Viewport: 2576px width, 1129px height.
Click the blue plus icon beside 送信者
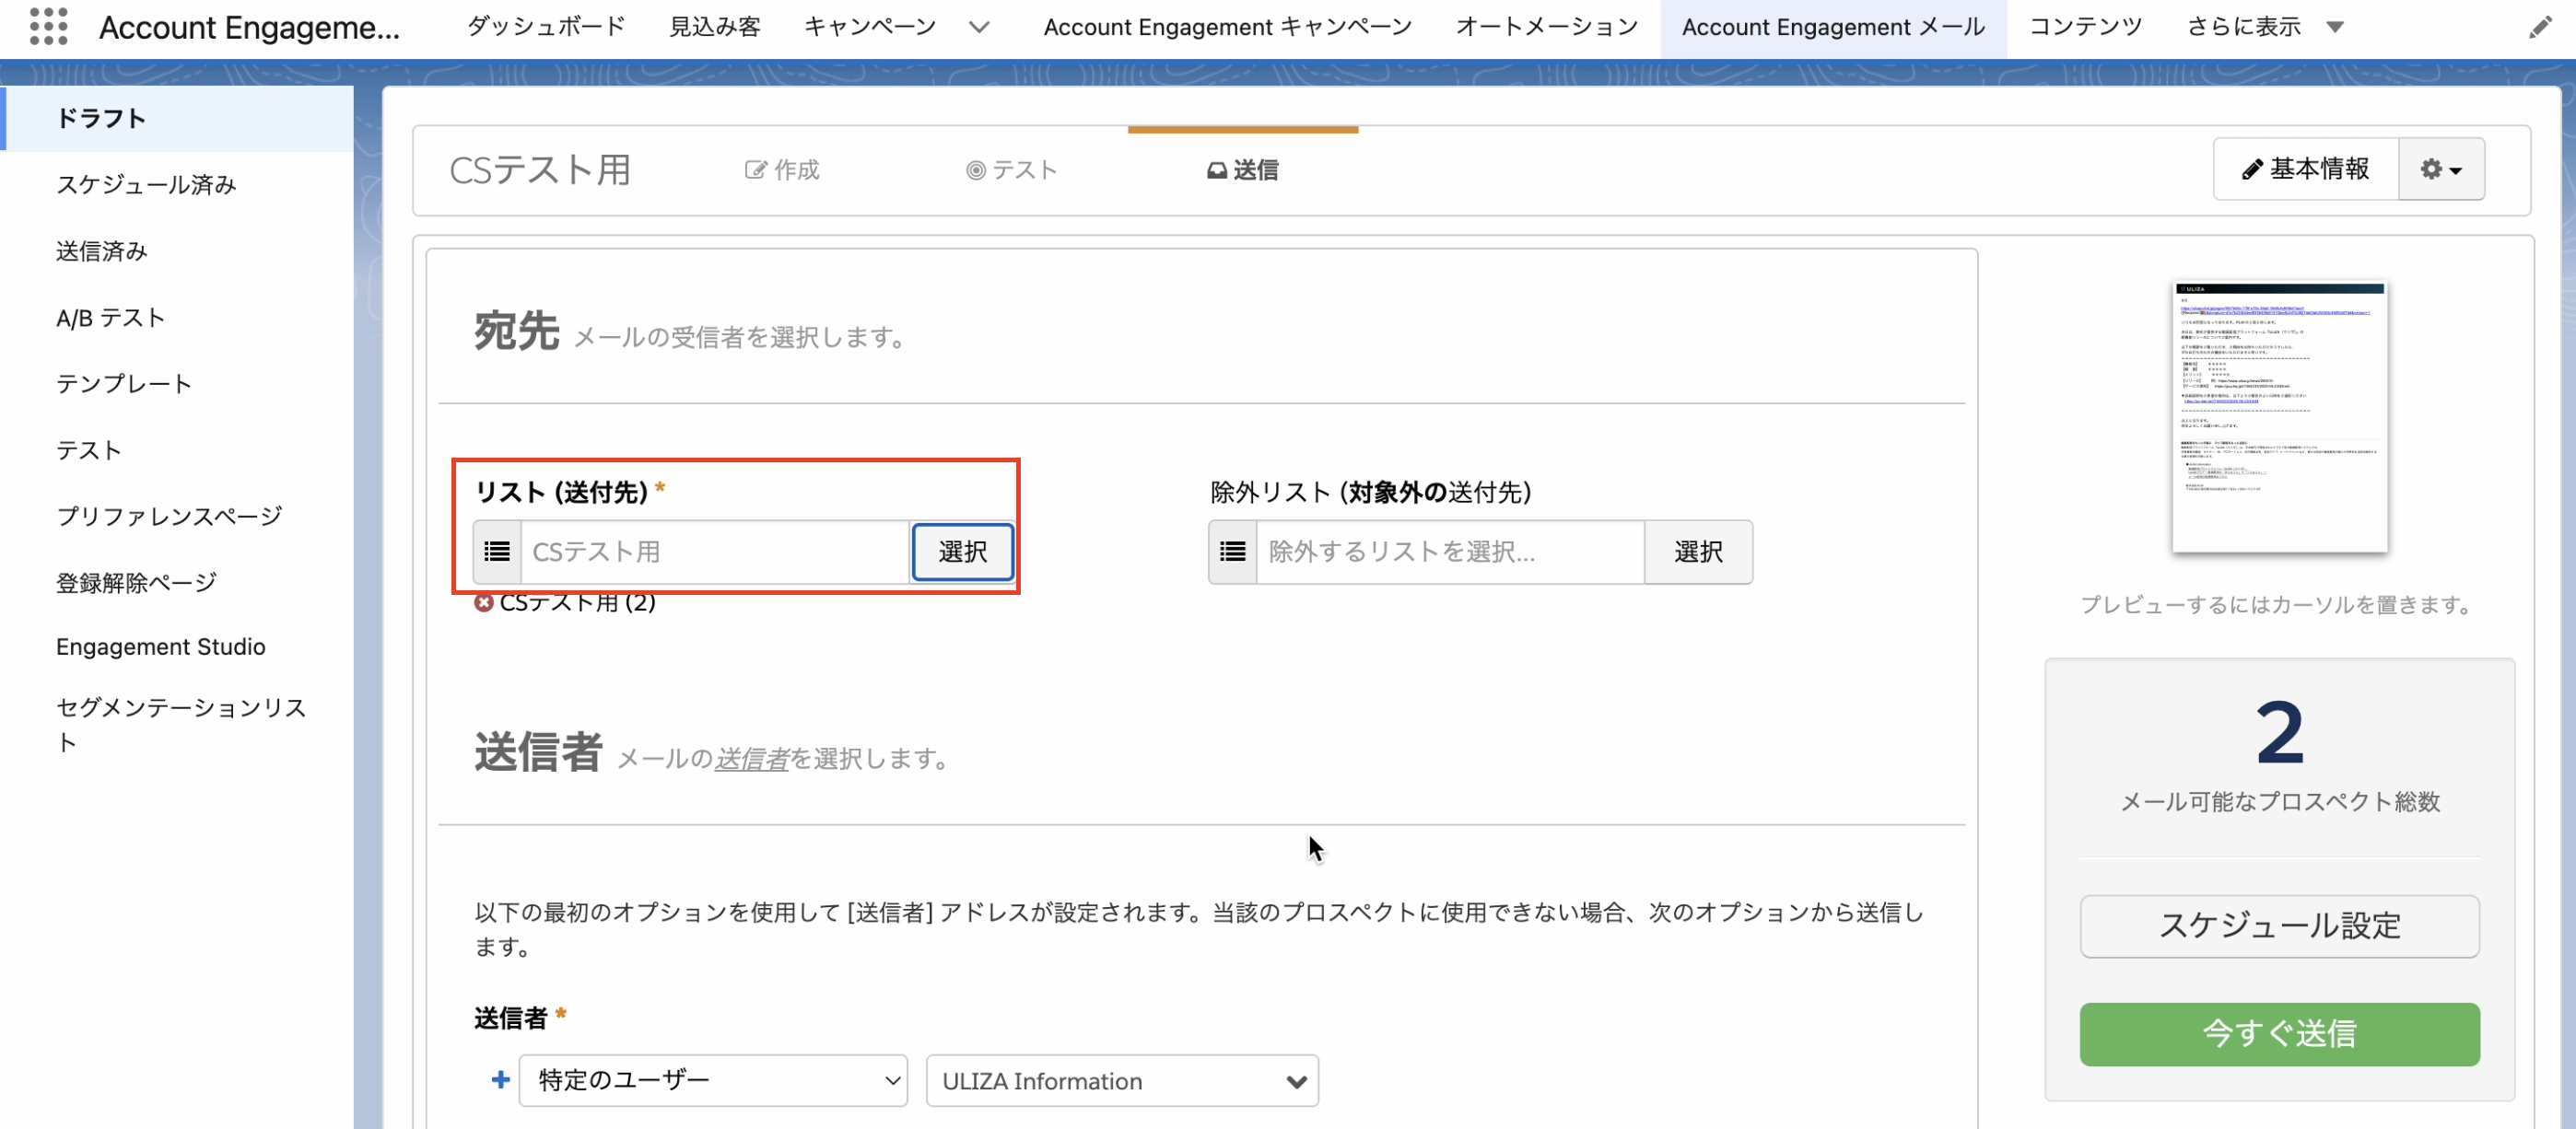[x=501, y=1080]
